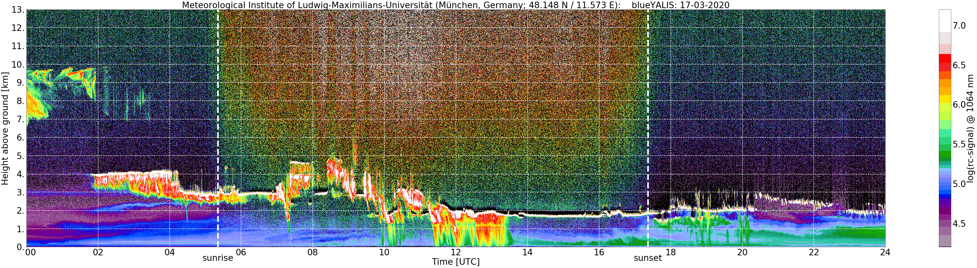Click the '20' time axis tick label
Image resolution: width=977 pixels, height=268 pixels.
point(742,252)
